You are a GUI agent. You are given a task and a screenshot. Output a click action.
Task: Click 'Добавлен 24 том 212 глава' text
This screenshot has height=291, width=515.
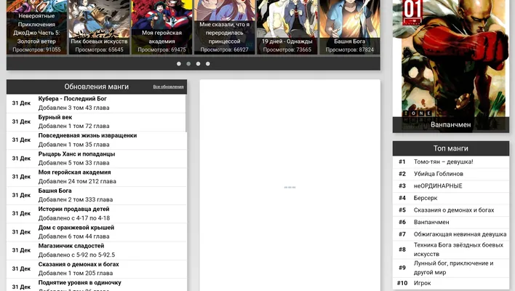click(x=77, y=181)
